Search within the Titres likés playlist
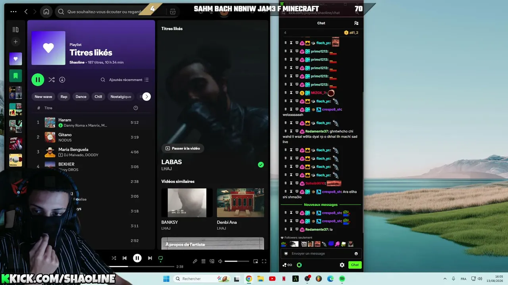The image size is (508, 285). point(103,80)
